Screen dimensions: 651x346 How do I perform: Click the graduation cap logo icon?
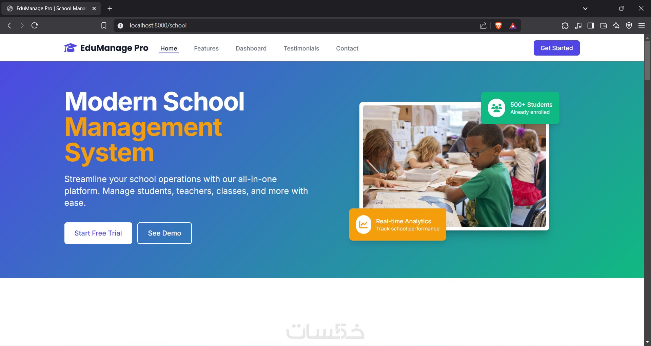pyautogui.click(x=71, y=48)
